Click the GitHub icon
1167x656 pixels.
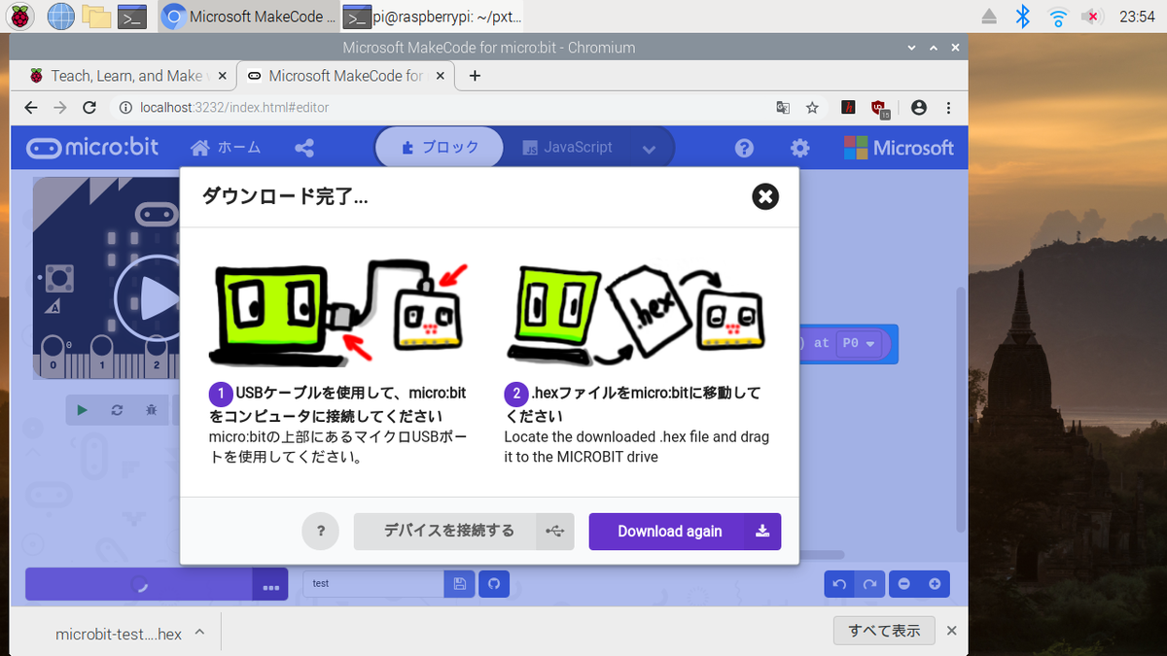tap(493, 583)
